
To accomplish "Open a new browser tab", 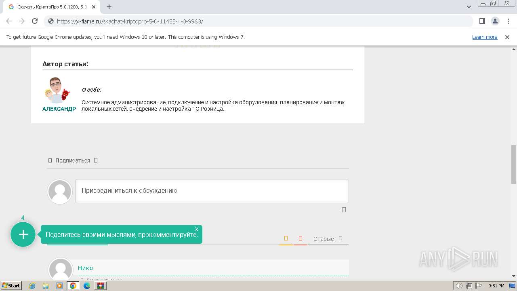I will click(109, 7).
